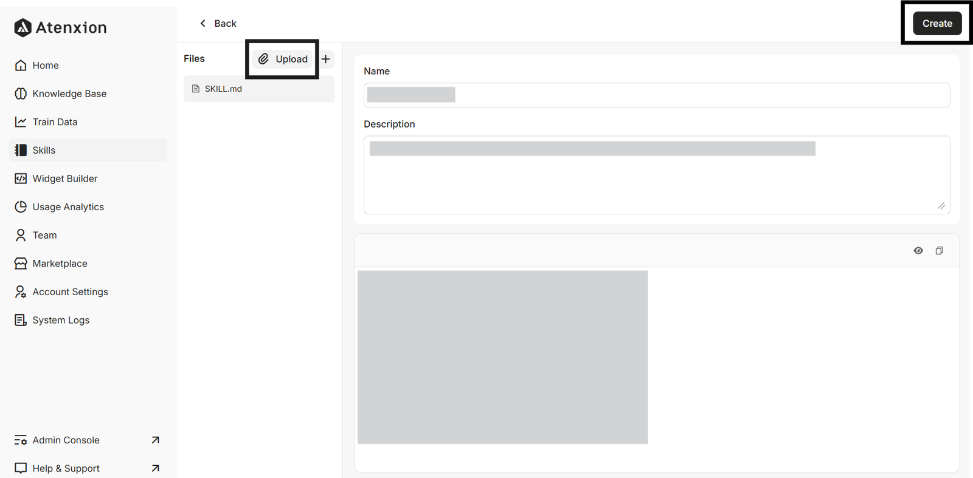This screenshot has height=478, width=973.
Task: Click the Atenxion logo icon
Action: (23, 27)
